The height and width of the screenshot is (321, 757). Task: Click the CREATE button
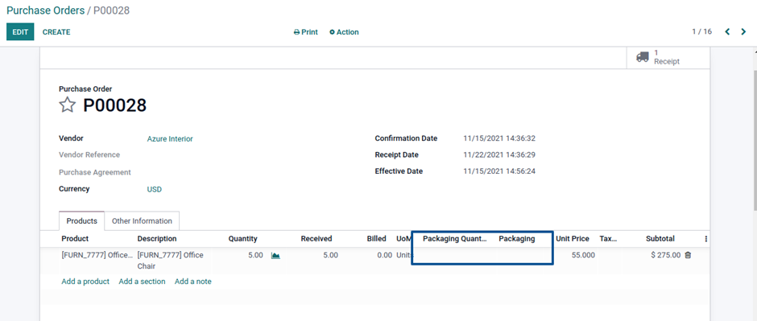[x=56, y=32]
